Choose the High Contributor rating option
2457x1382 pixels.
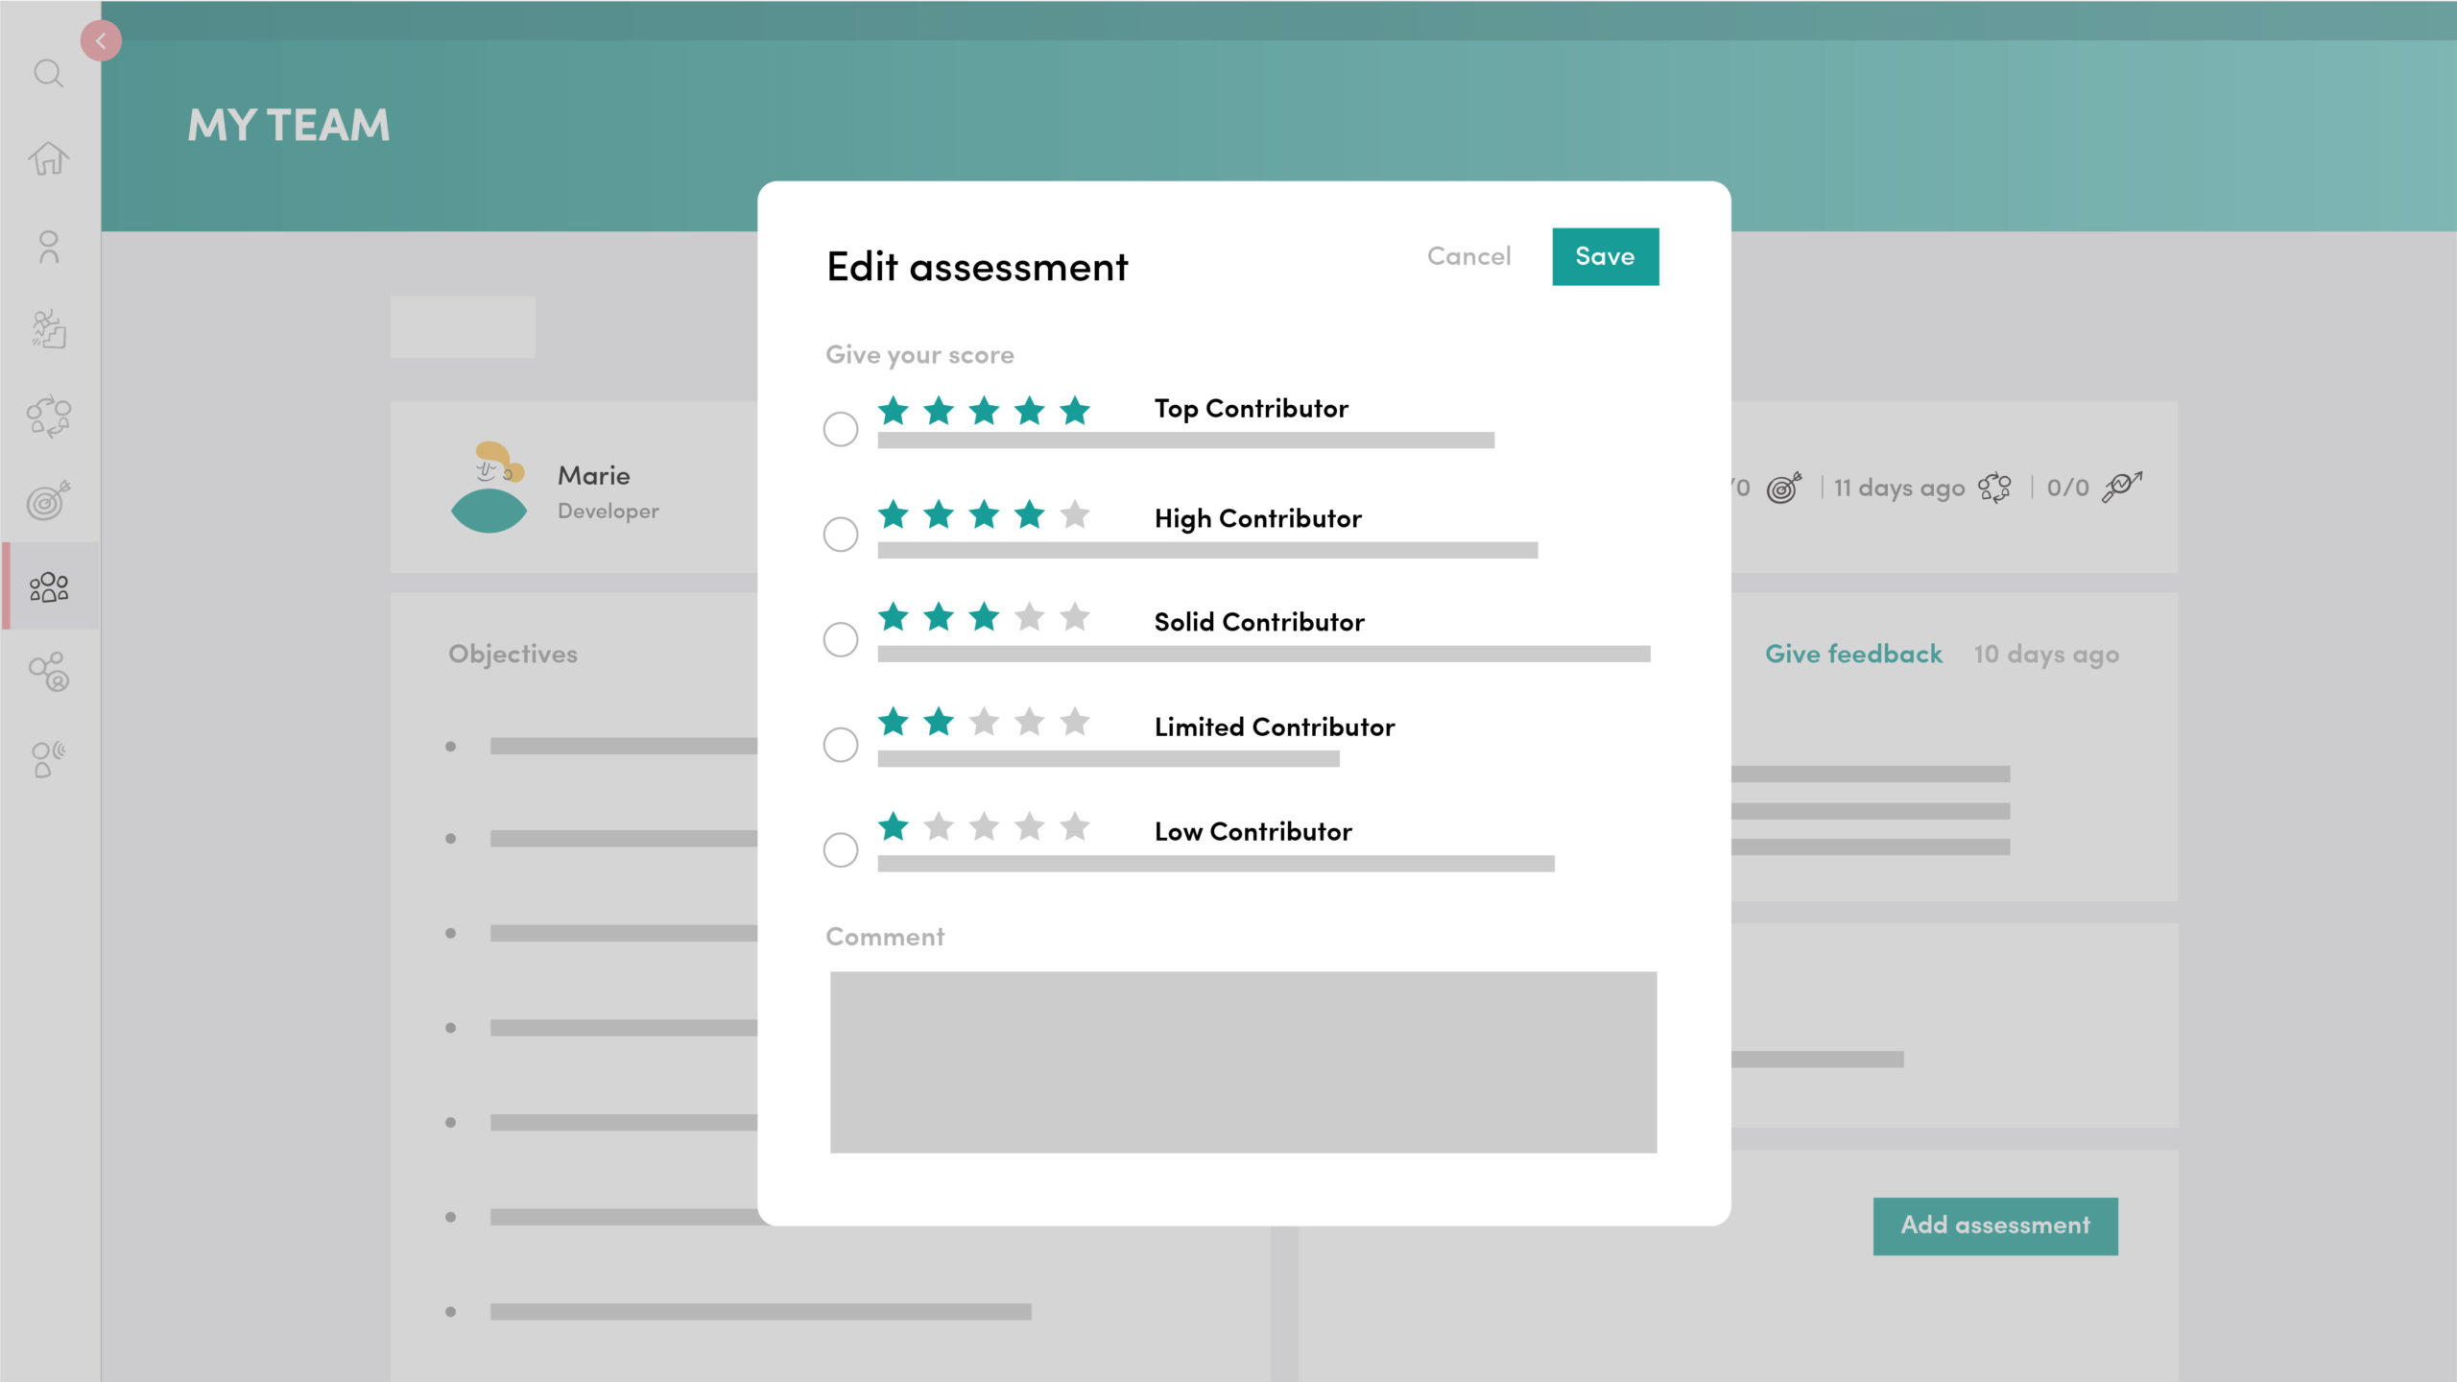pyautogui.click(x=841, y=534)
